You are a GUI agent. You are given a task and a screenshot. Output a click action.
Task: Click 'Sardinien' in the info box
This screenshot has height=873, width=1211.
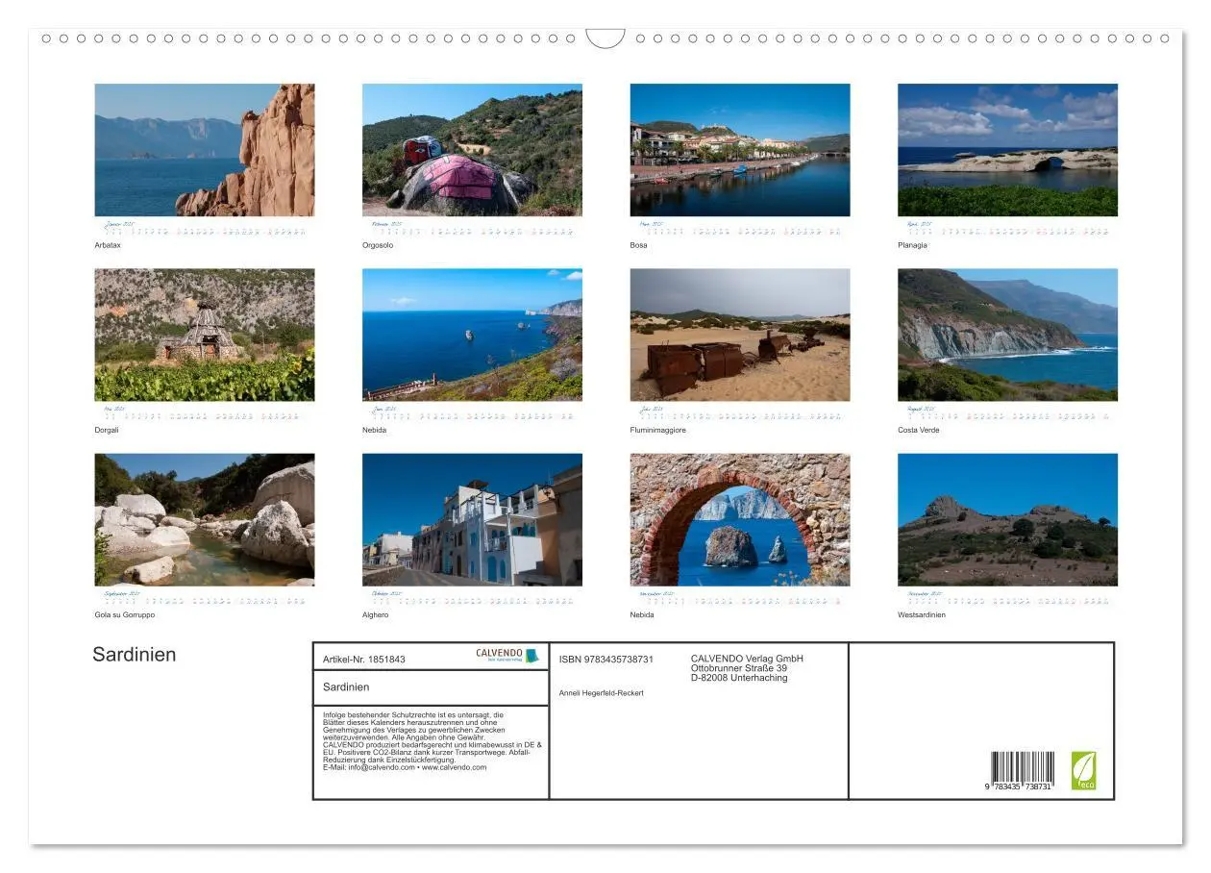point(346,686)
